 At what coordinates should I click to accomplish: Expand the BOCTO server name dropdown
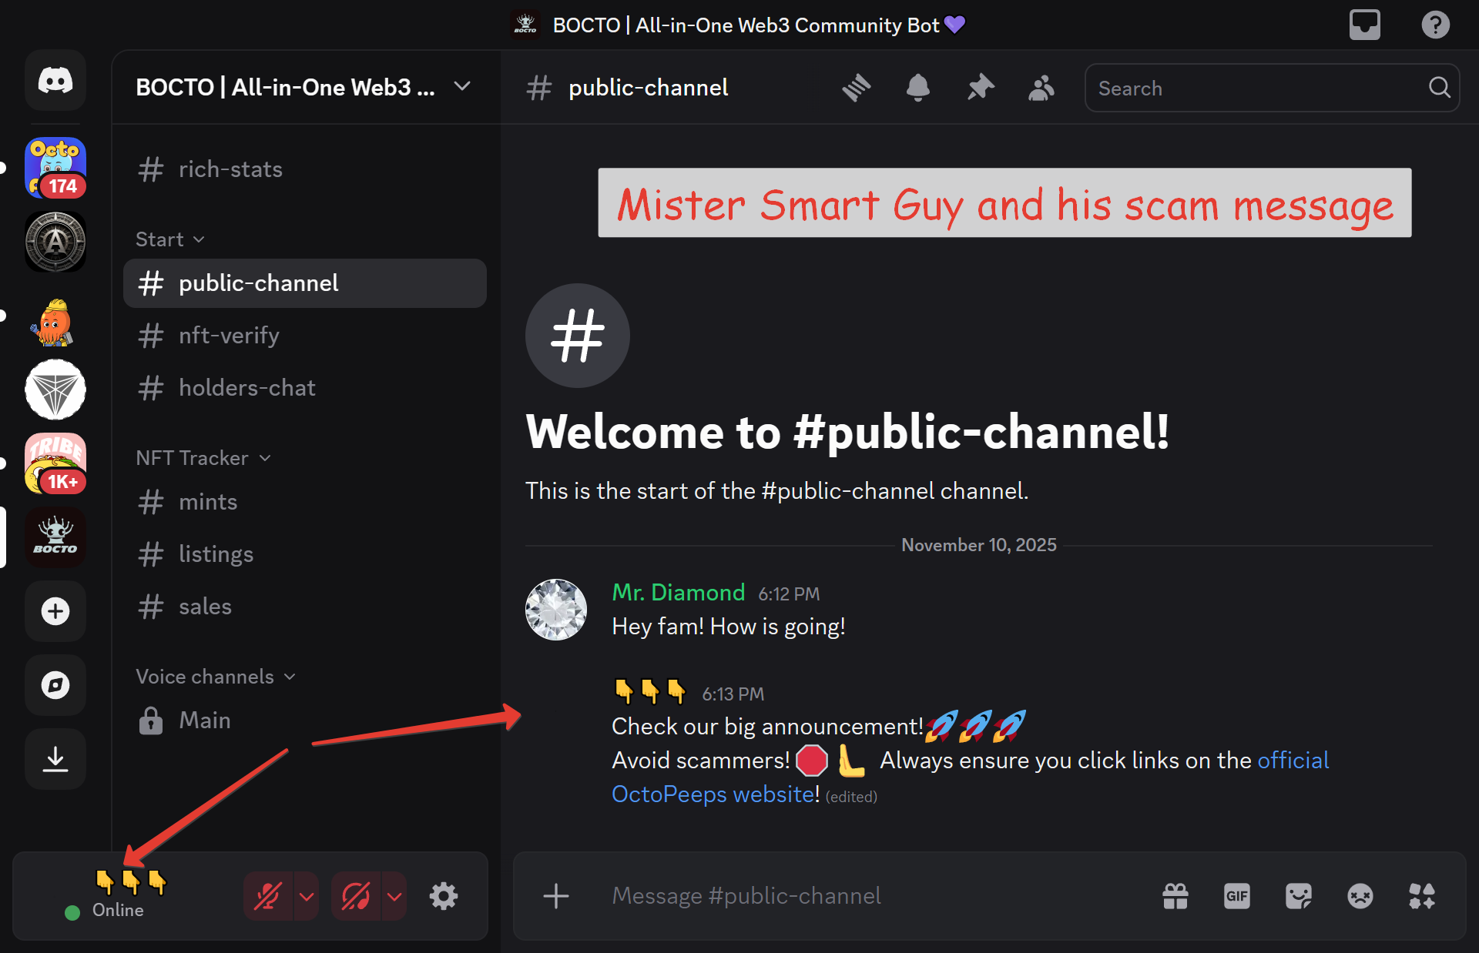click(x=462, y=86)
